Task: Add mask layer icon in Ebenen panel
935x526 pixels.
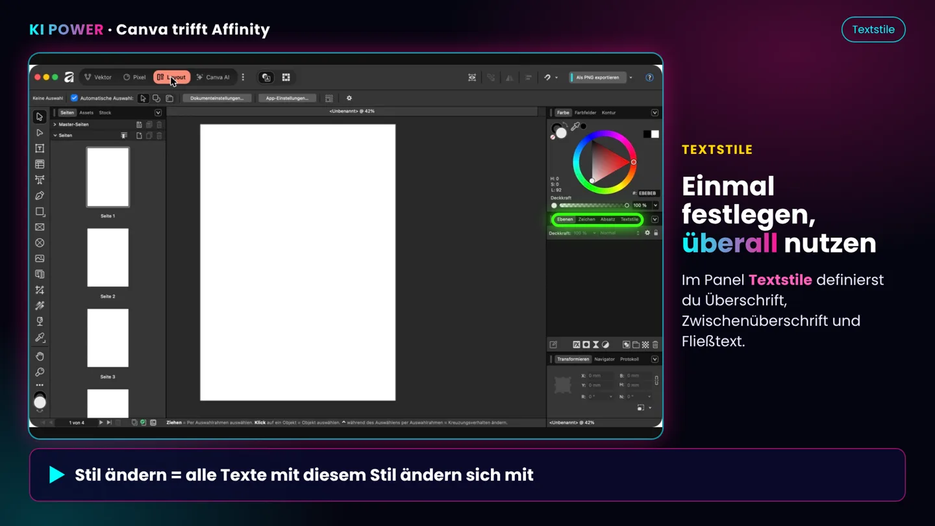Action: (x=586, y=345)
